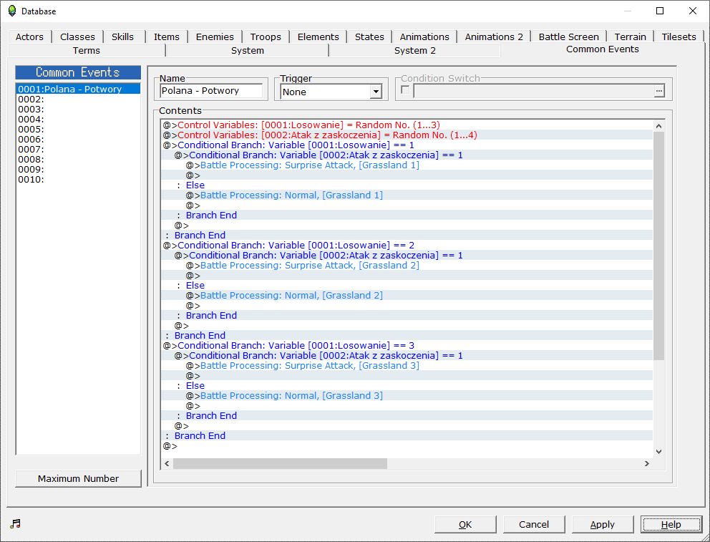The image size is (710, 542).
Task: Select the Common Events tab
Action: (x=602, y=49)
